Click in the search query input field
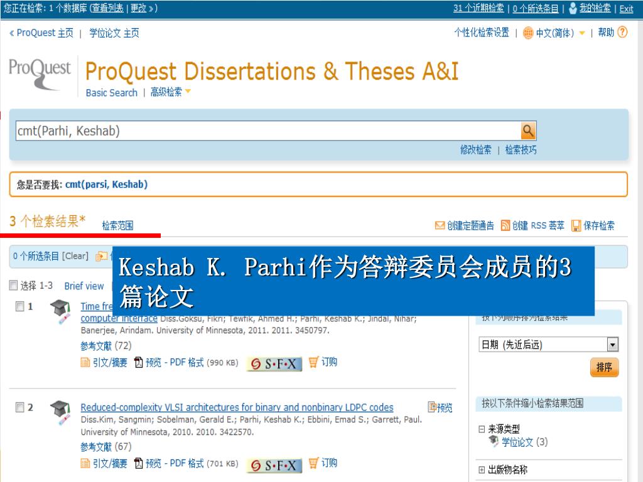Viewport: 643px width, 482px height. pyautogui.click(x=268, y=131)
